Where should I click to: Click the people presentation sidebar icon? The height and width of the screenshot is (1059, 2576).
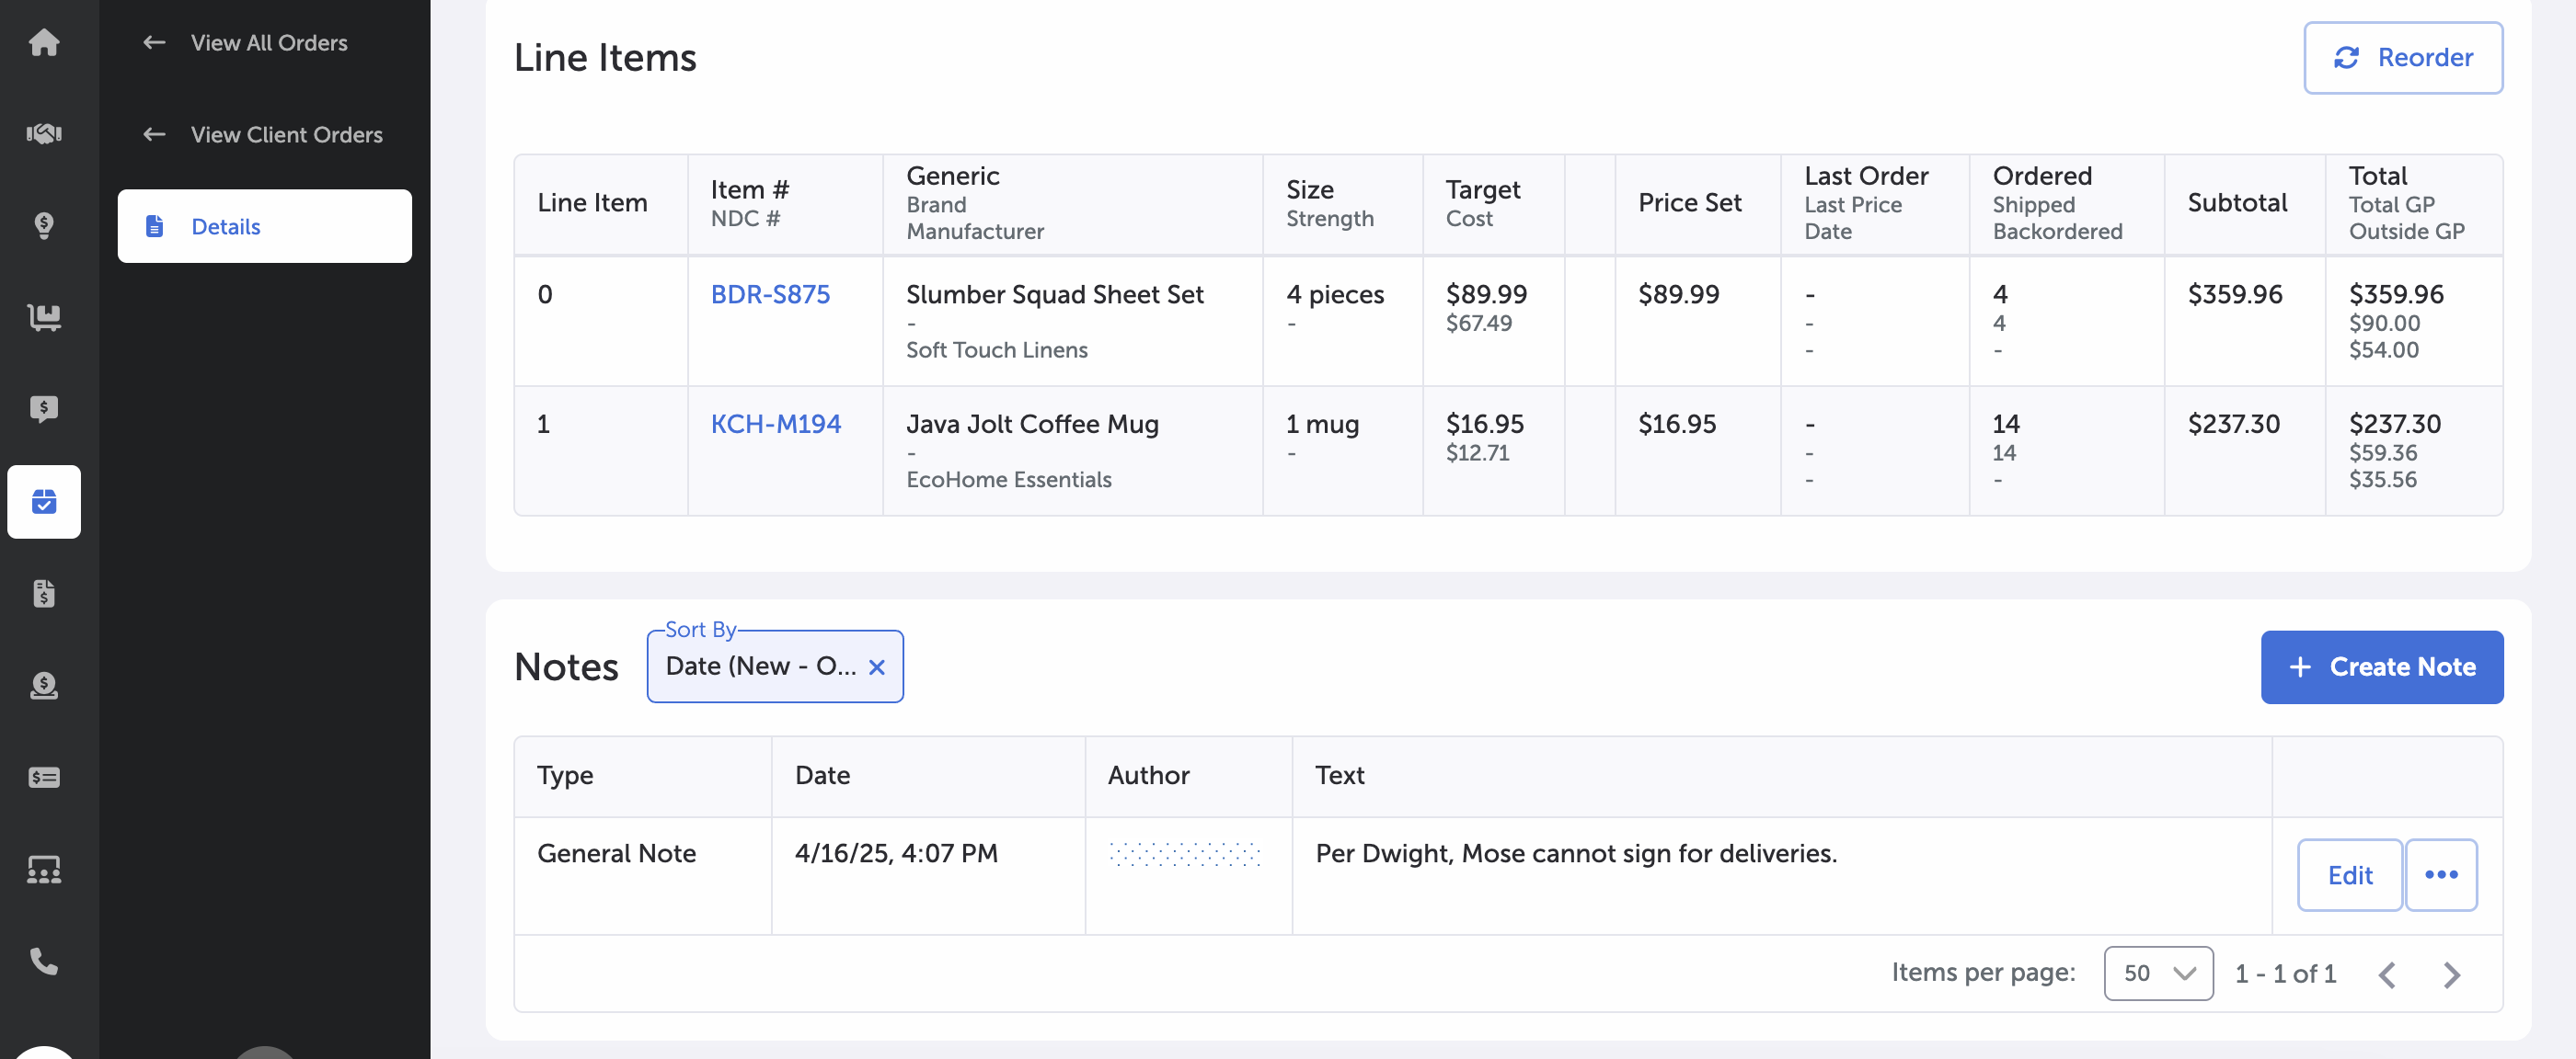[44, 870]
